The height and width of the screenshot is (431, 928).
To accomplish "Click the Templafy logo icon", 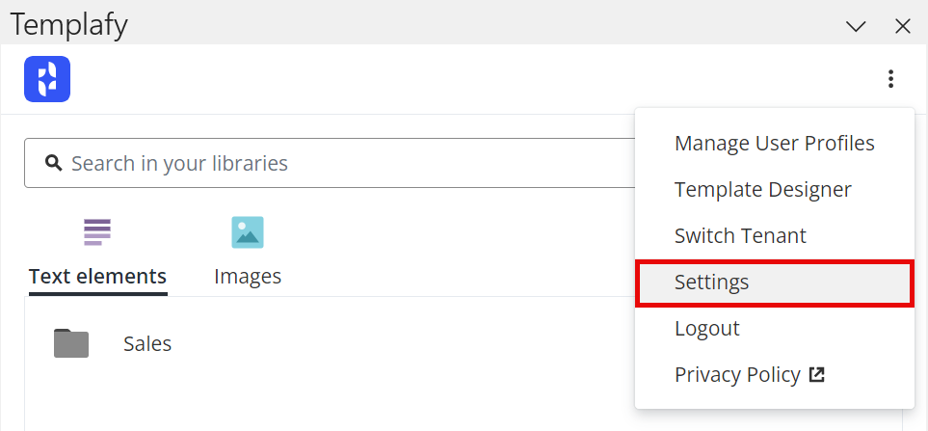I will click(47, 79).
